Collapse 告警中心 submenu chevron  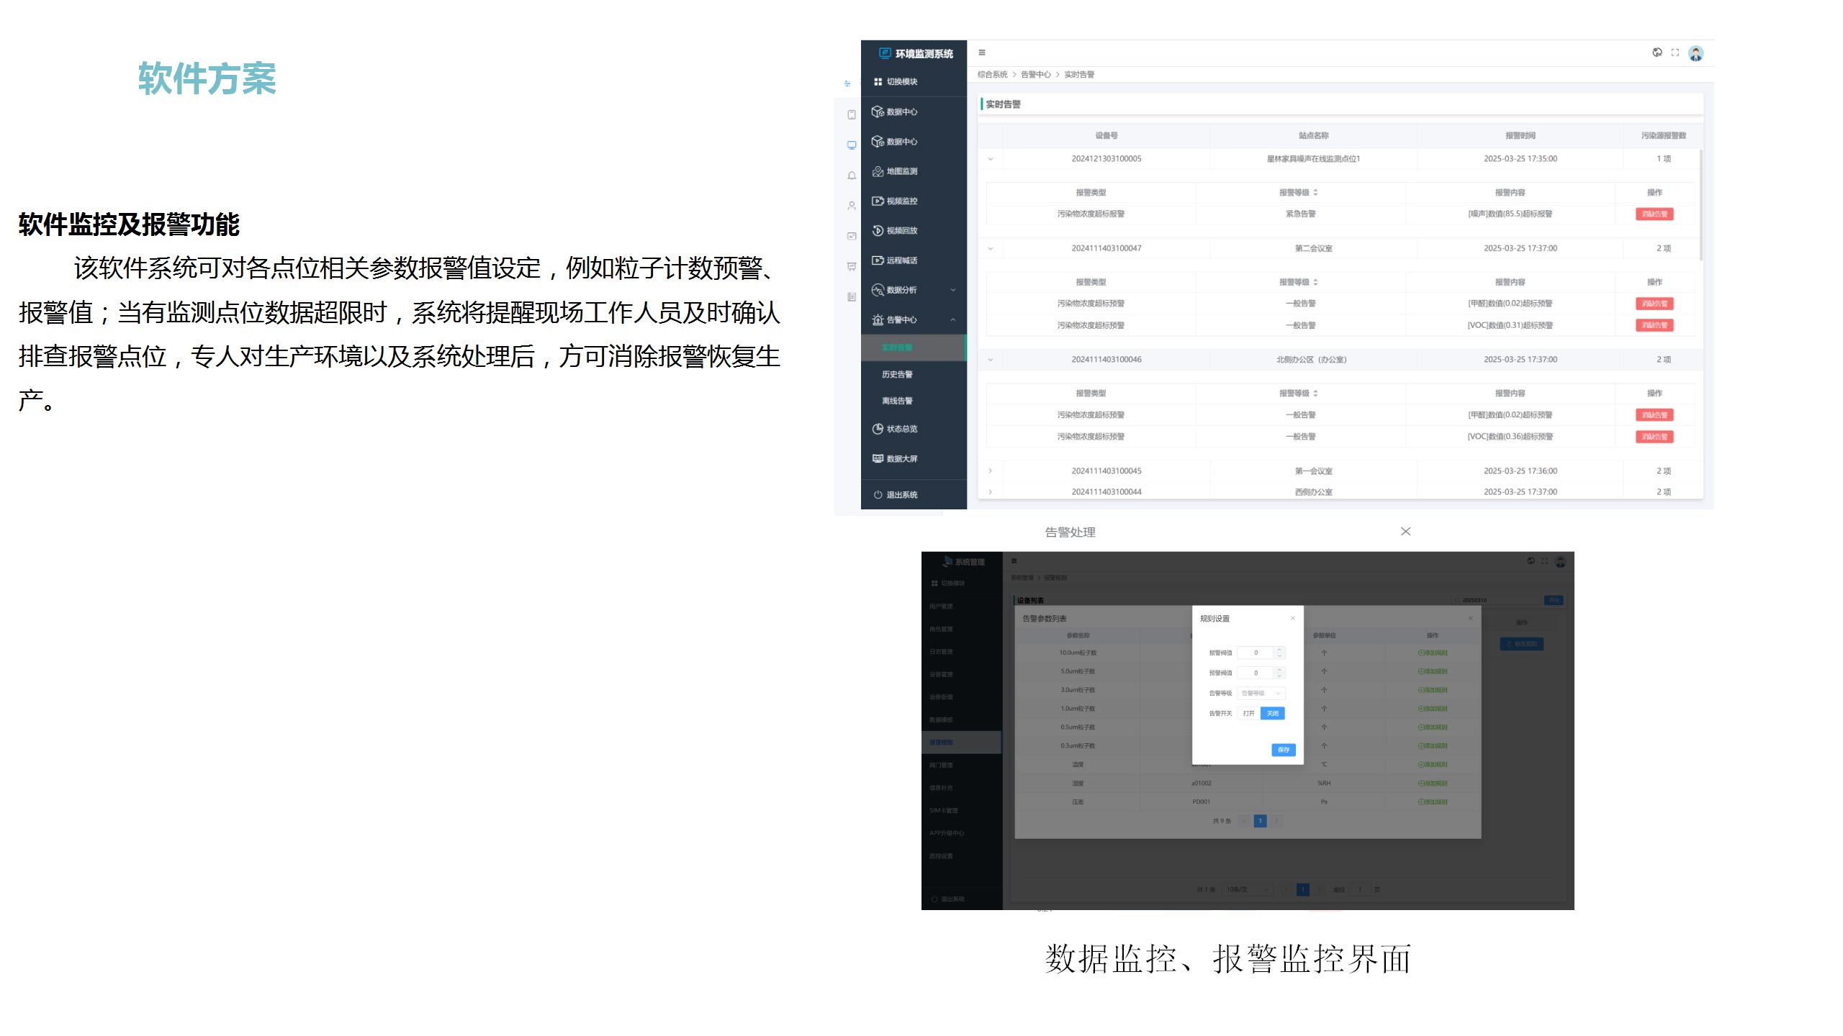pyautogui.click(x=953, y=319)
